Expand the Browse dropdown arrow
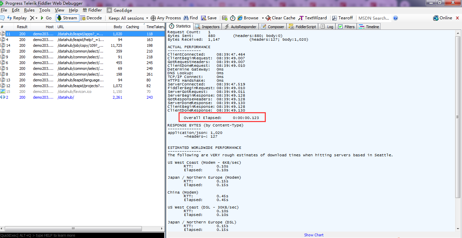This screenshot has width=462, height=238. [263, 18]
